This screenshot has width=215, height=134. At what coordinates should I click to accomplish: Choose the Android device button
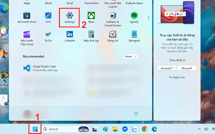pyautogui.click(x=167, y=68)
